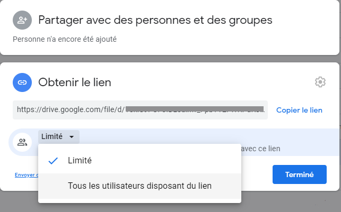Viewport: 341px width, 212px height.
Task: Click the Partager avec des personnes et des groupes heading
Action: pyautogui.click(x=155, y=20)
